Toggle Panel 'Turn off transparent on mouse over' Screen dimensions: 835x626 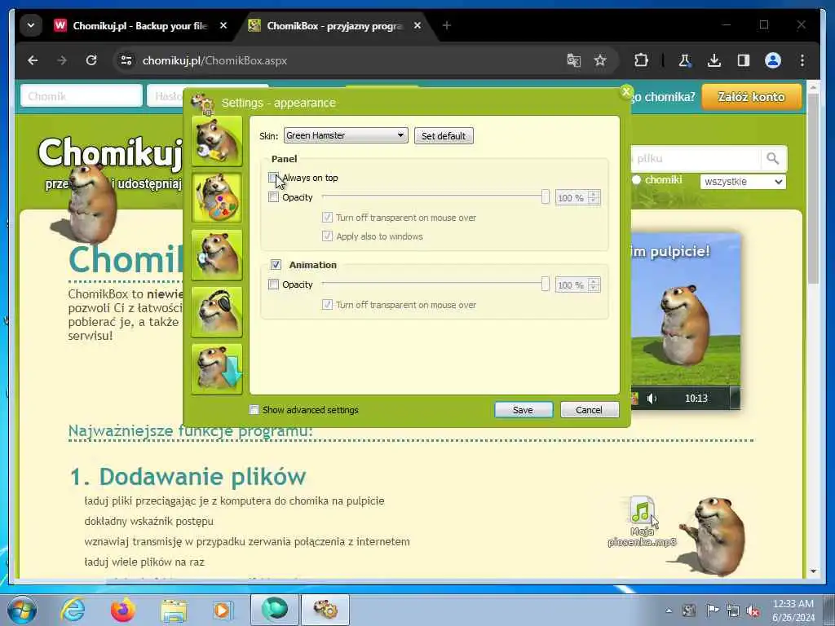click(328, 217)
